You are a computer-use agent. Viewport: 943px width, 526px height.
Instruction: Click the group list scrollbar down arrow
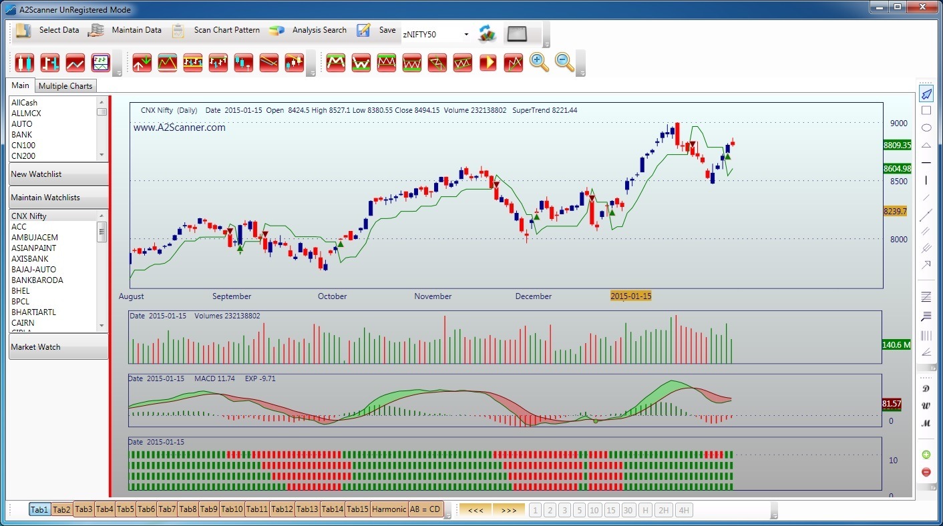(102, 156)
